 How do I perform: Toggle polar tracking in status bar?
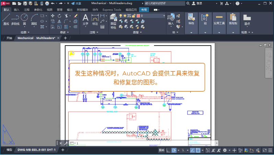(x=174, y=150)
